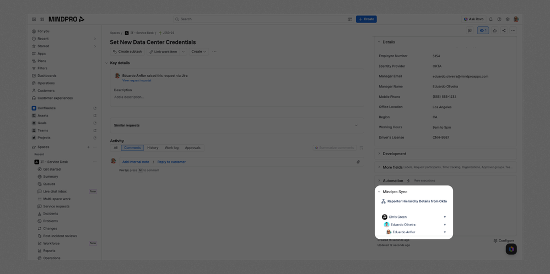Expand the Similar requests panel

(356, 125)
